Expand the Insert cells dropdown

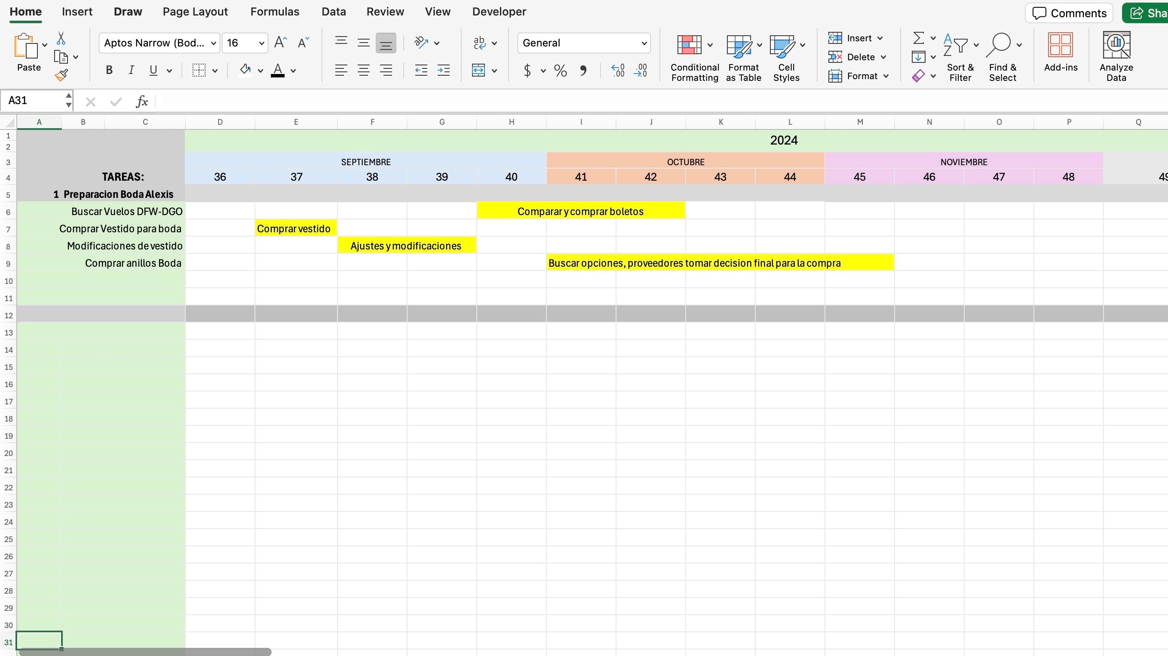coord(880,38)
